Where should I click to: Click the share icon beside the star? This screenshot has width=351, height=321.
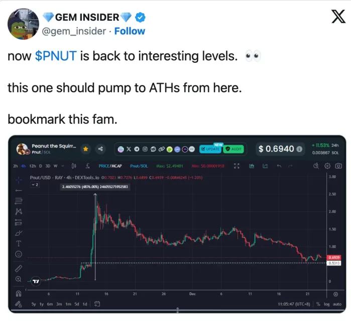click(101, 149)
